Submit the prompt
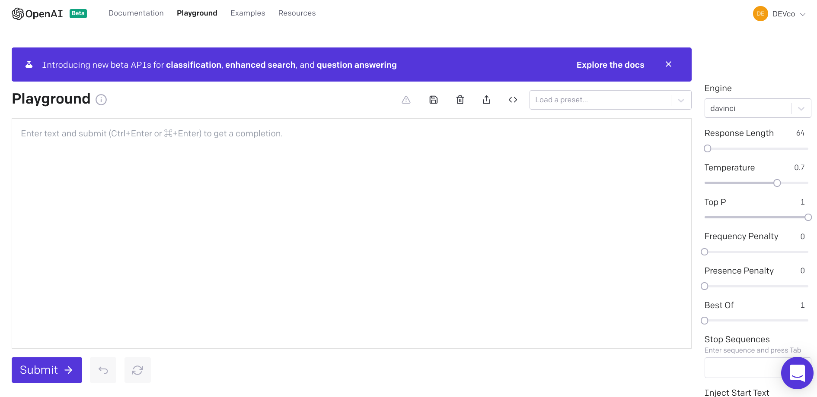This screenshot has width=817, height=397. tap(47, 370)
